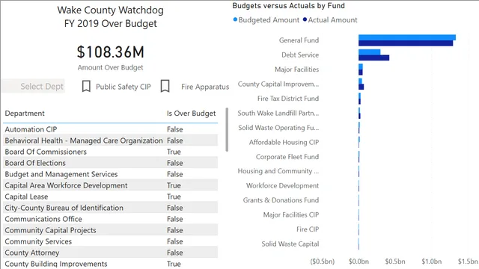The width and height of the screenshot is (479, 269).
Task: Click the General Fund axis label
Action: [x=299, y=40]
